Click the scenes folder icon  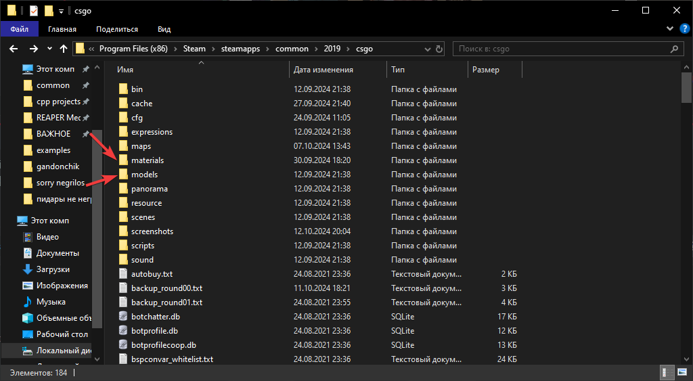coord(123,217)
